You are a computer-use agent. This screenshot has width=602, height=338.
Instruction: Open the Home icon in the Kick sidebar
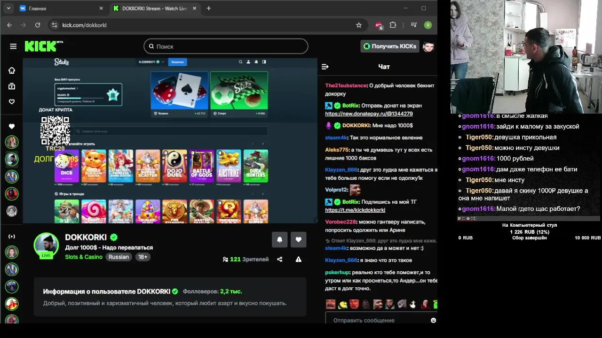12,70
